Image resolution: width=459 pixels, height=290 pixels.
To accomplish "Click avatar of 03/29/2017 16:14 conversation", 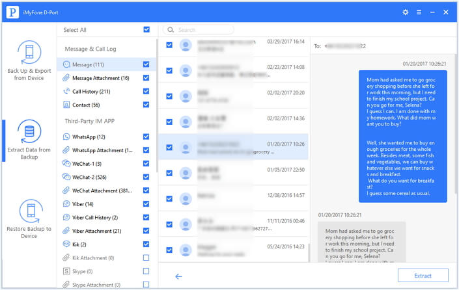I will coord(186,45).
